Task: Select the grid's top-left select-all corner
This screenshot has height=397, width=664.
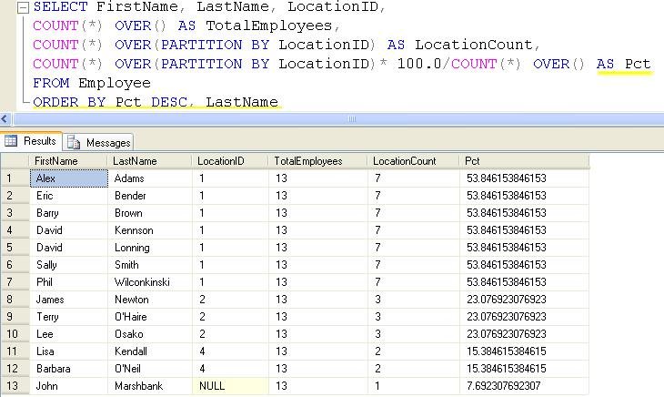Action: point(15,161)
